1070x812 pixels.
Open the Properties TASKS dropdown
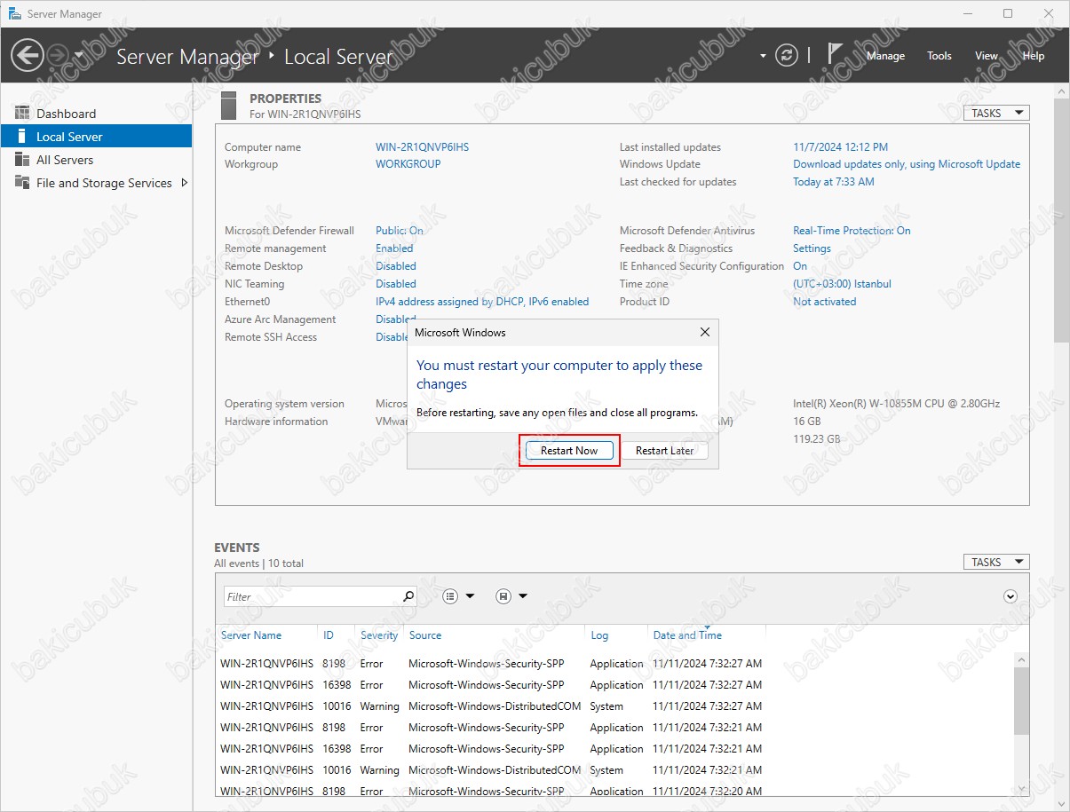click(996, 113)
